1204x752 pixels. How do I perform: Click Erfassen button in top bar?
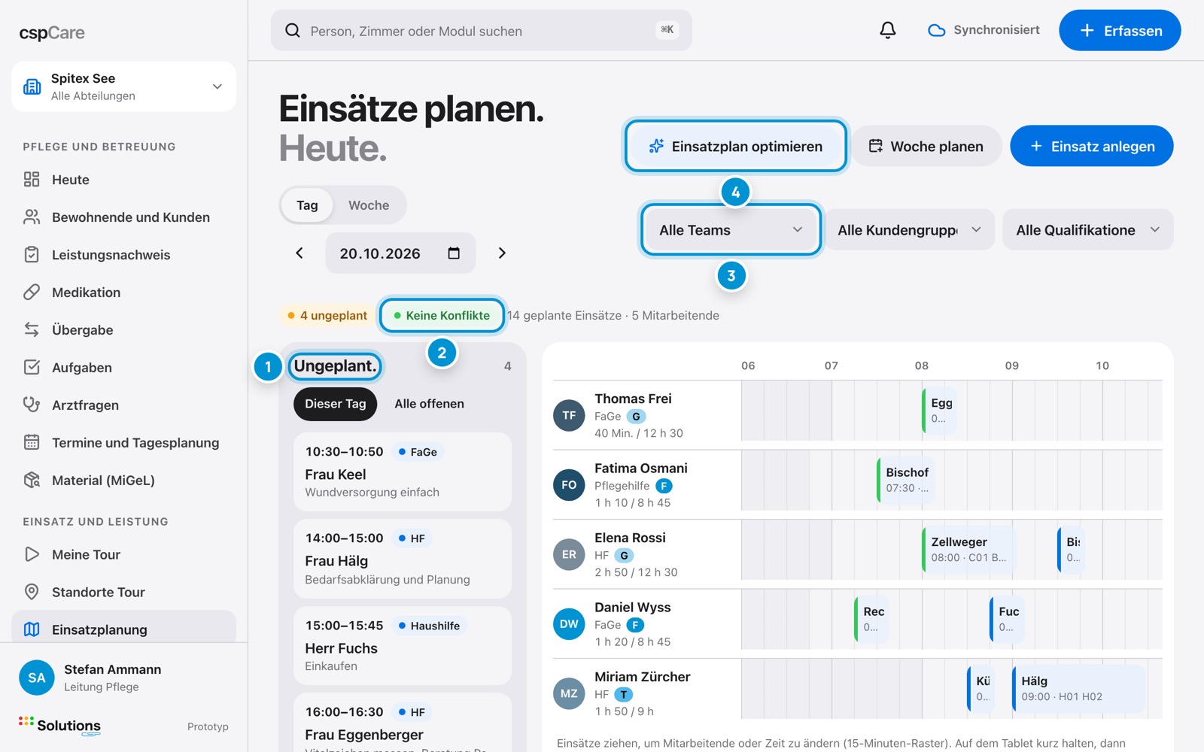coord(1120,31)
